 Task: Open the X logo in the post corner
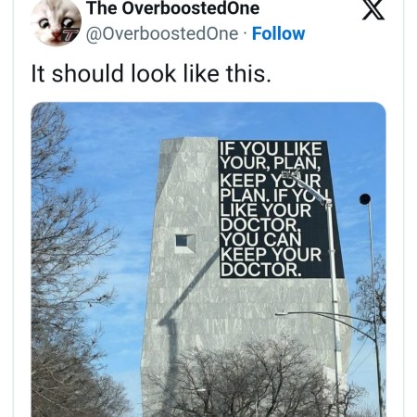pos(373,9)
